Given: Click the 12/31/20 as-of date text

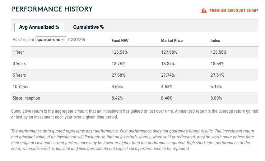Looking at the screenshot, I should pyautogui.click(x=76, y=40).
